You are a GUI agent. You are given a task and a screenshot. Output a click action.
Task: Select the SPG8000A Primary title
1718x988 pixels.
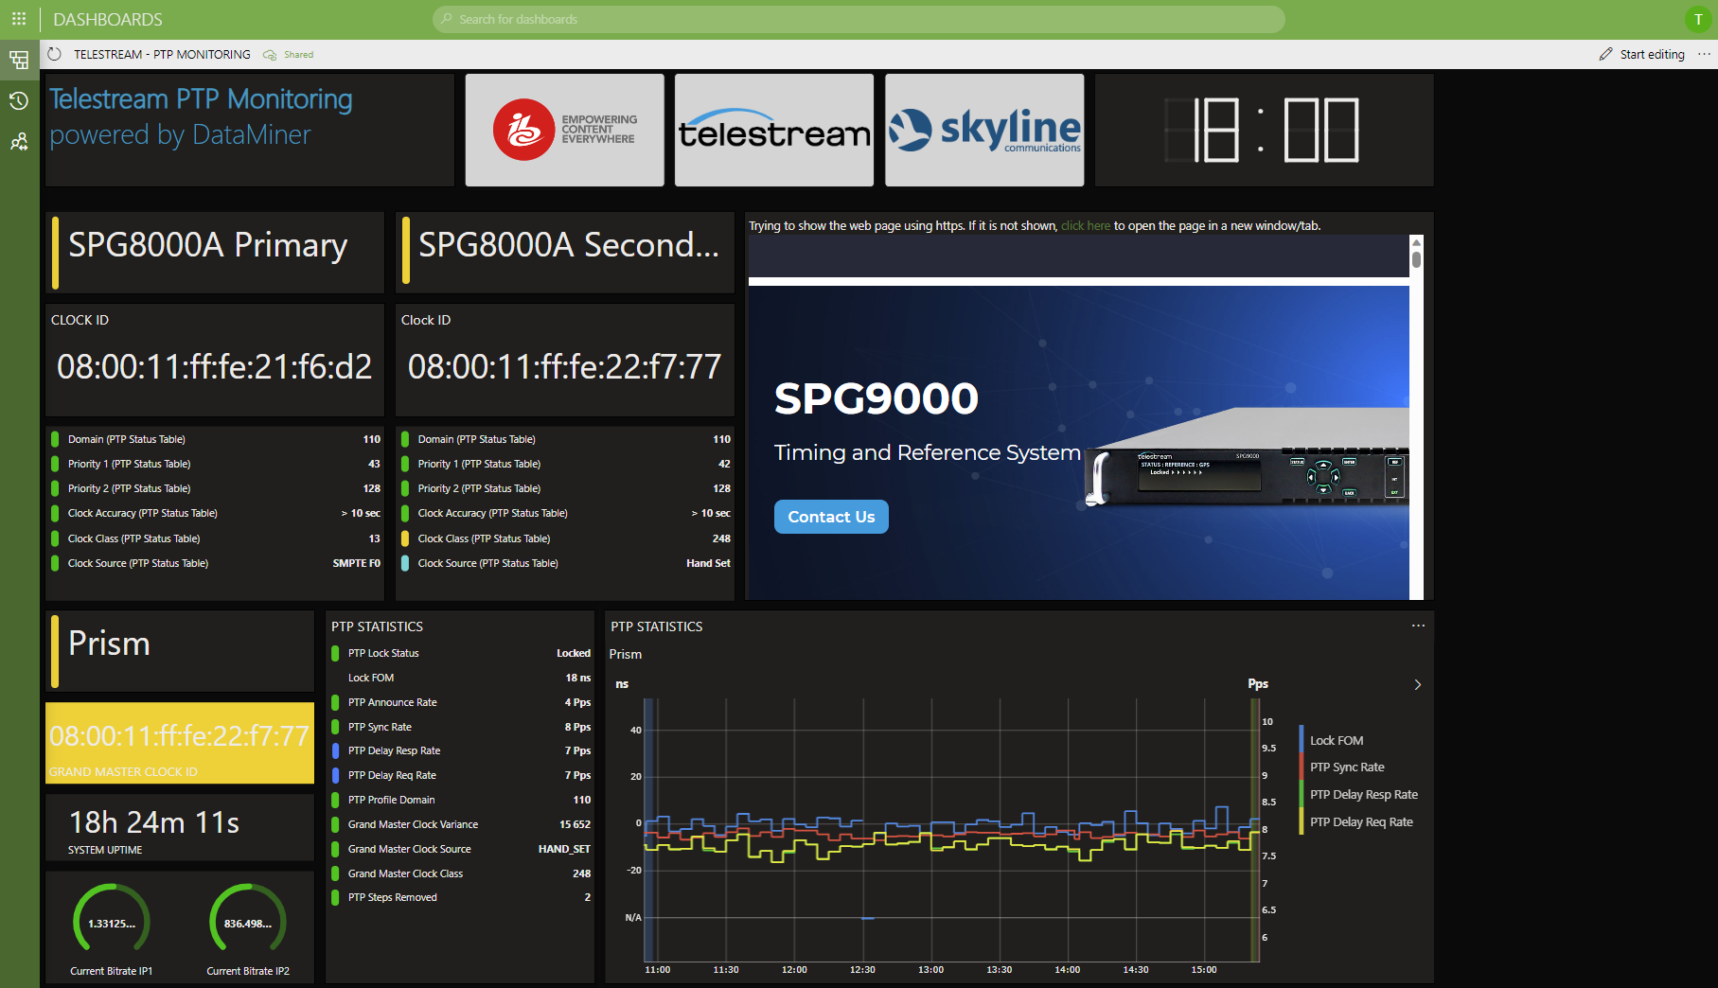208,244
